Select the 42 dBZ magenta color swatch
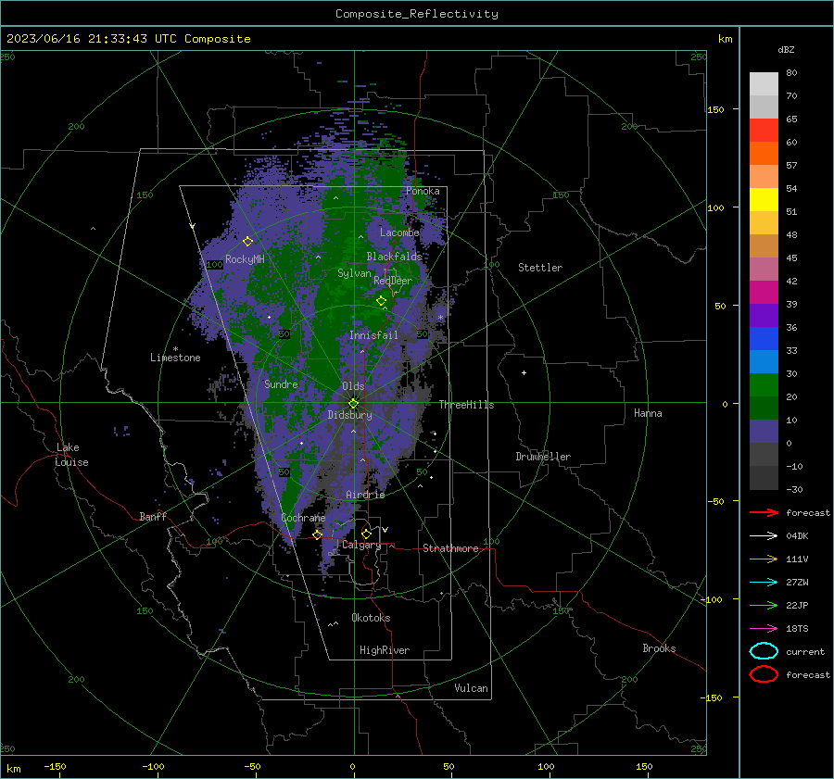Viewport: 834px width, 779px height. 764,292
